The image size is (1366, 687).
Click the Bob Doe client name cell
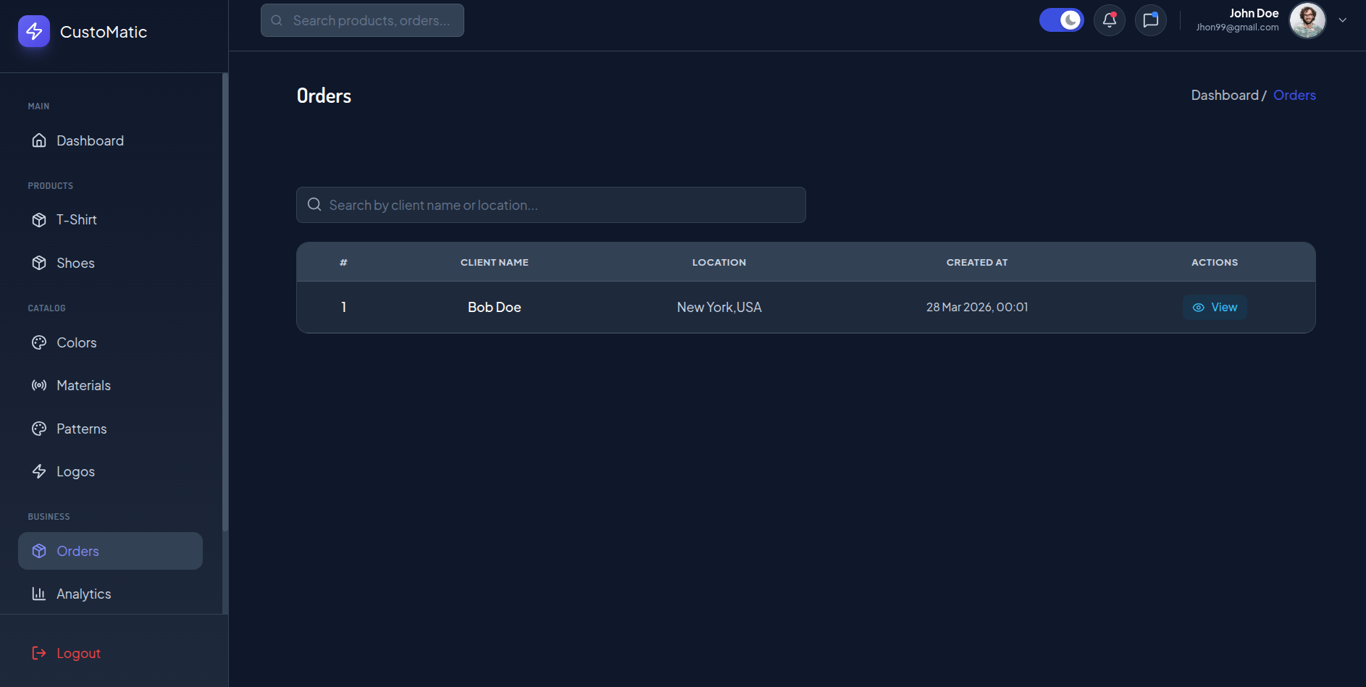[x=495, y=307]
